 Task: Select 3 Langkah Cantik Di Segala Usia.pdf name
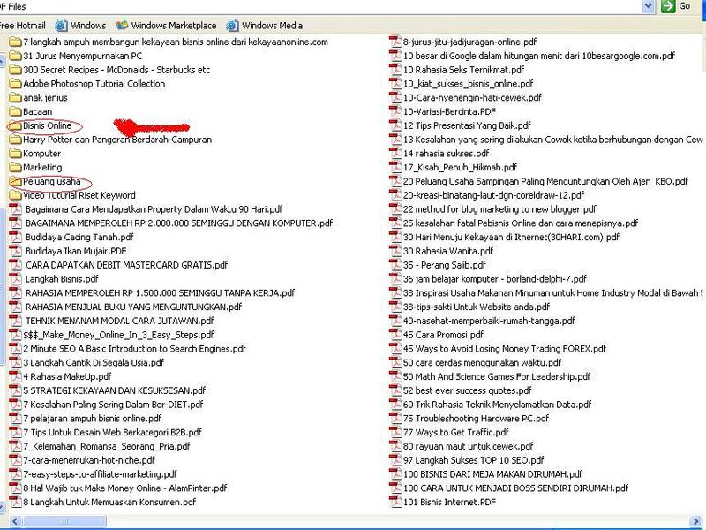(x=94, y=363)
